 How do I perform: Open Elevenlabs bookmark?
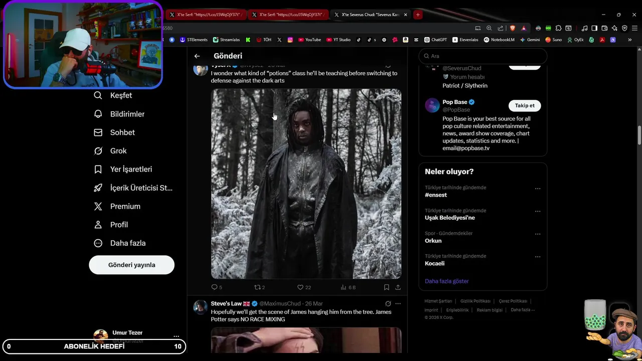(x=465, y=40)
